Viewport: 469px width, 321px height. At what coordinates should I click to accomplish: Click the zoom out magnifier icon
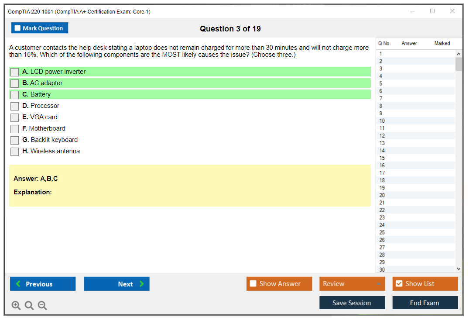point(42,306)
